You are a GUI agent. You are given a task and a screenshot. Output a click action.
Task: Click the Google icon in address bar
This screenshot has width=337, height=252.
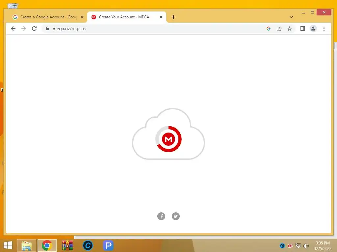(268, 29)
